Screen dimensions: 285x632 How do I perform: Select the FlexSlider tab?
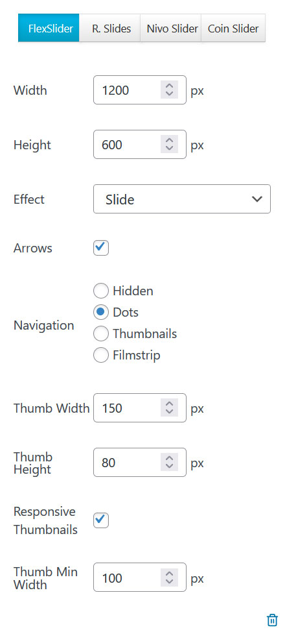pos(49,28)
